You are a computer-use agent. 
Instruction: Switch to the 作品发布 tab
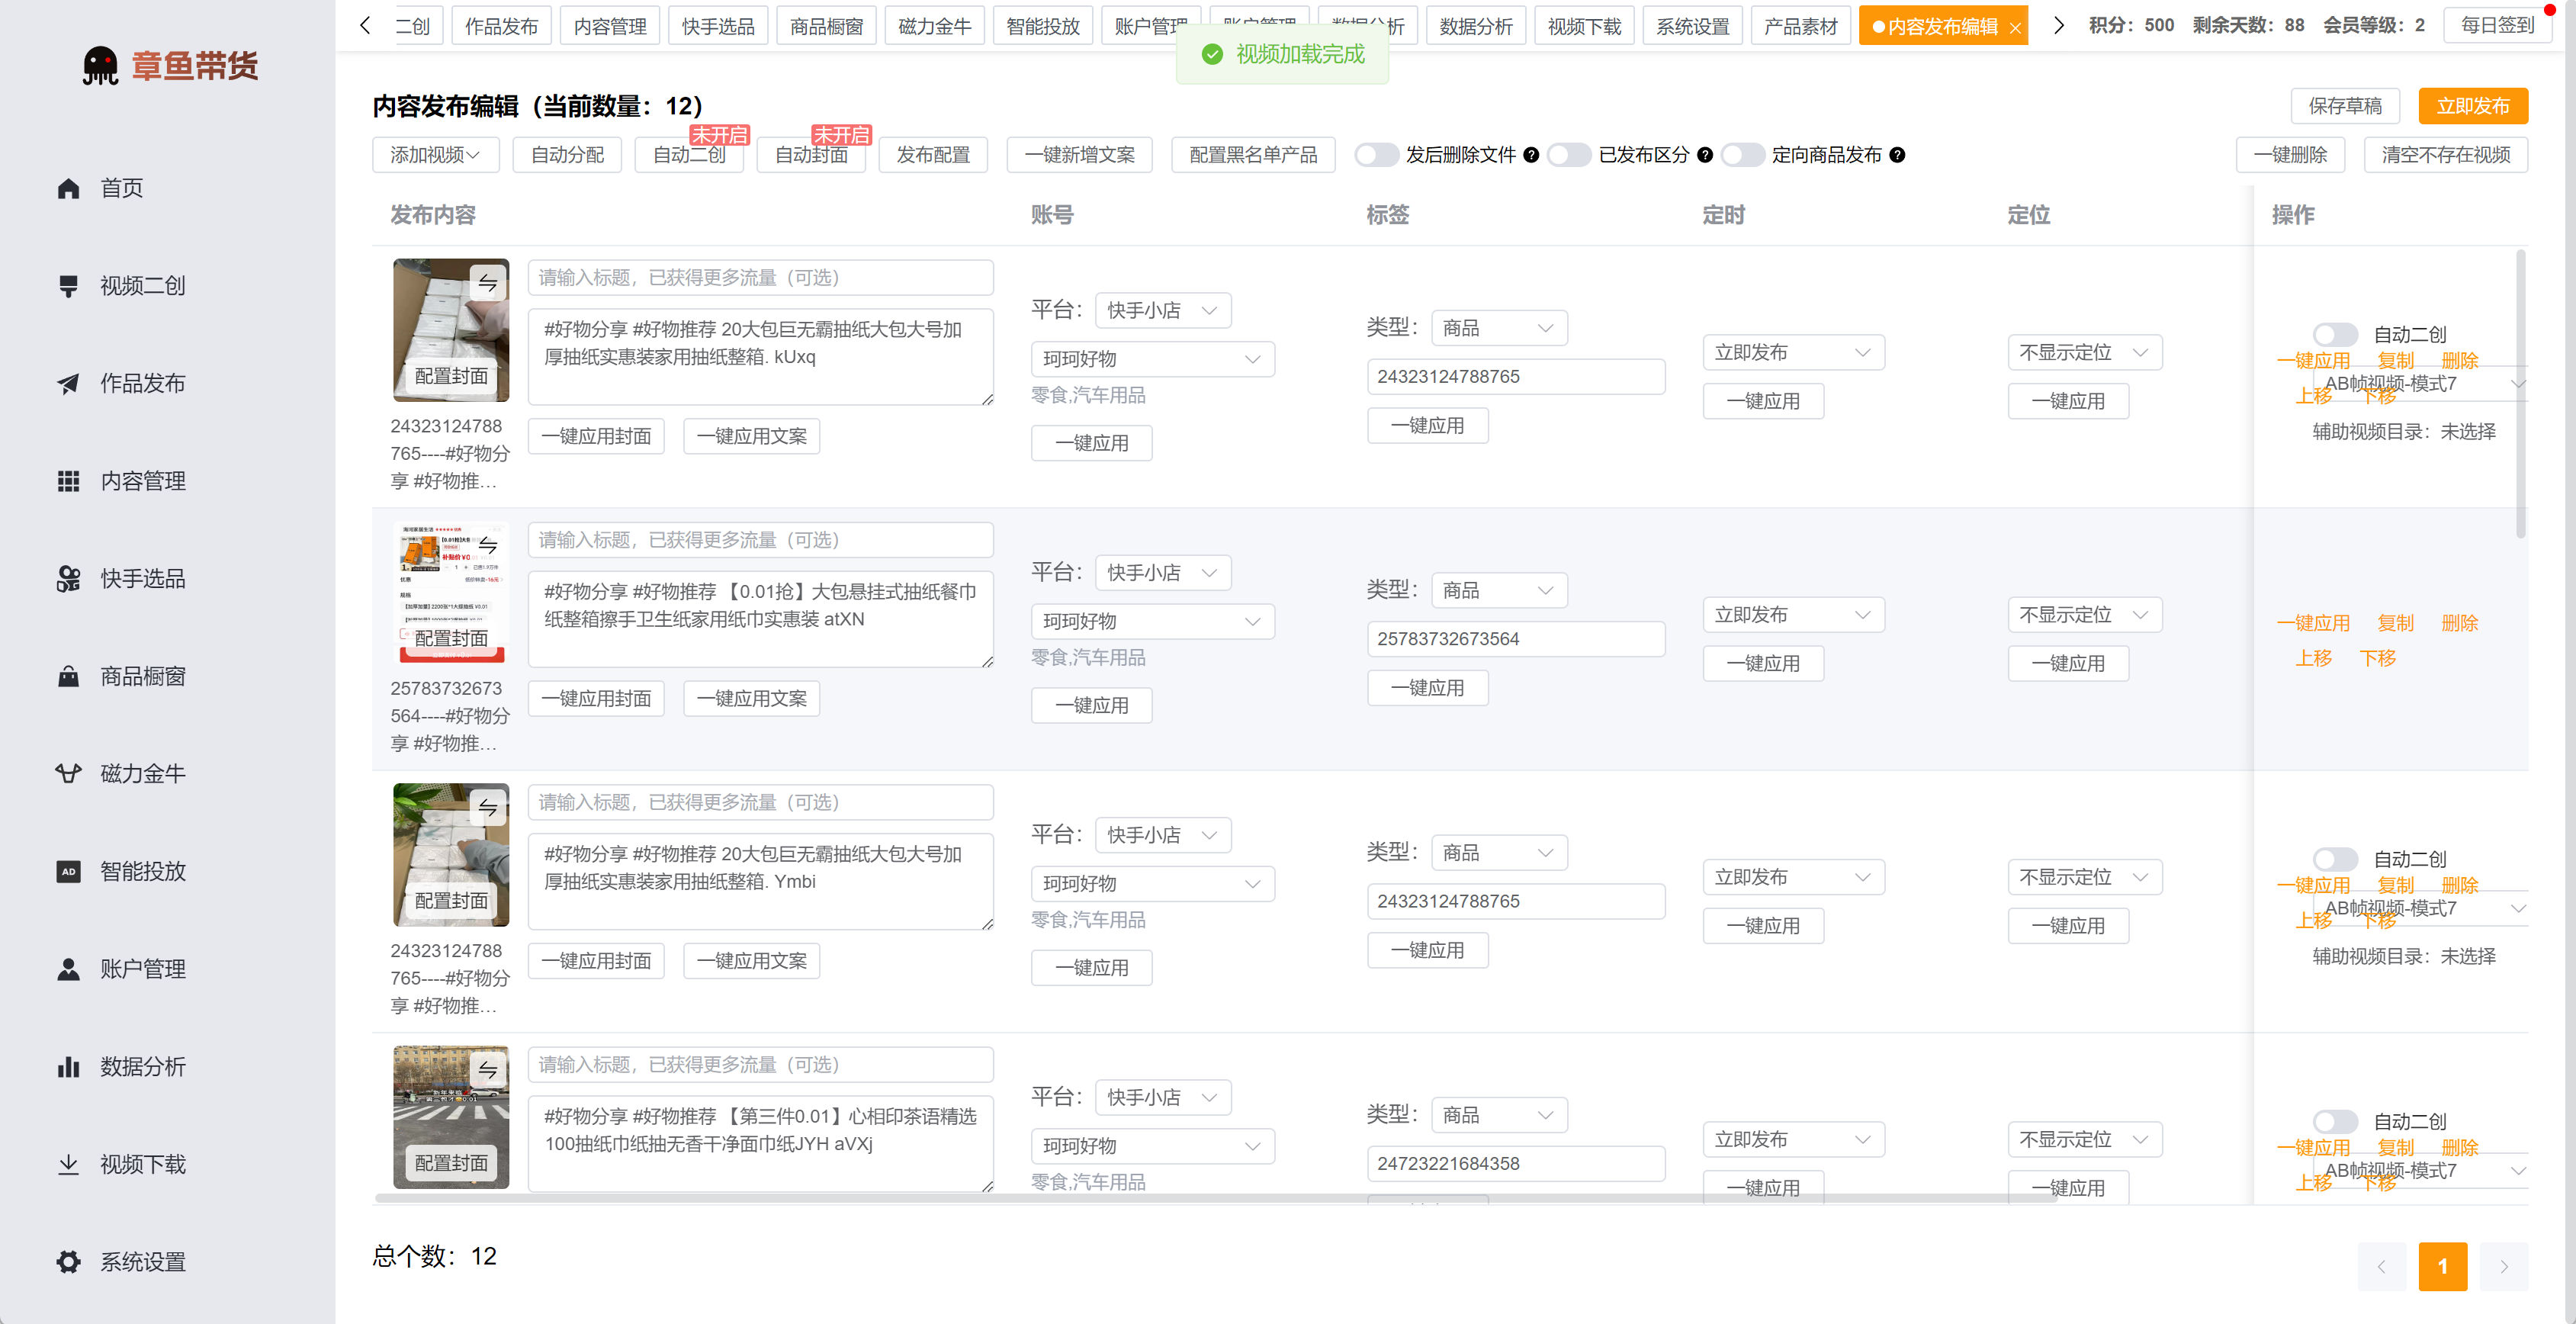(x=501, y=26)
